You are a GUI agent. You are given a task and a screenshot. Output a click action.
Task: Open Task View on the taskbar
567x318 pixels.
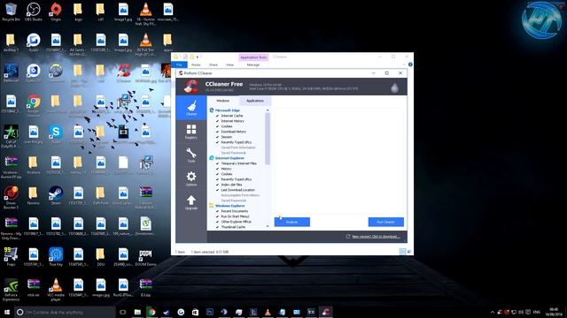[x=122, y=312]
